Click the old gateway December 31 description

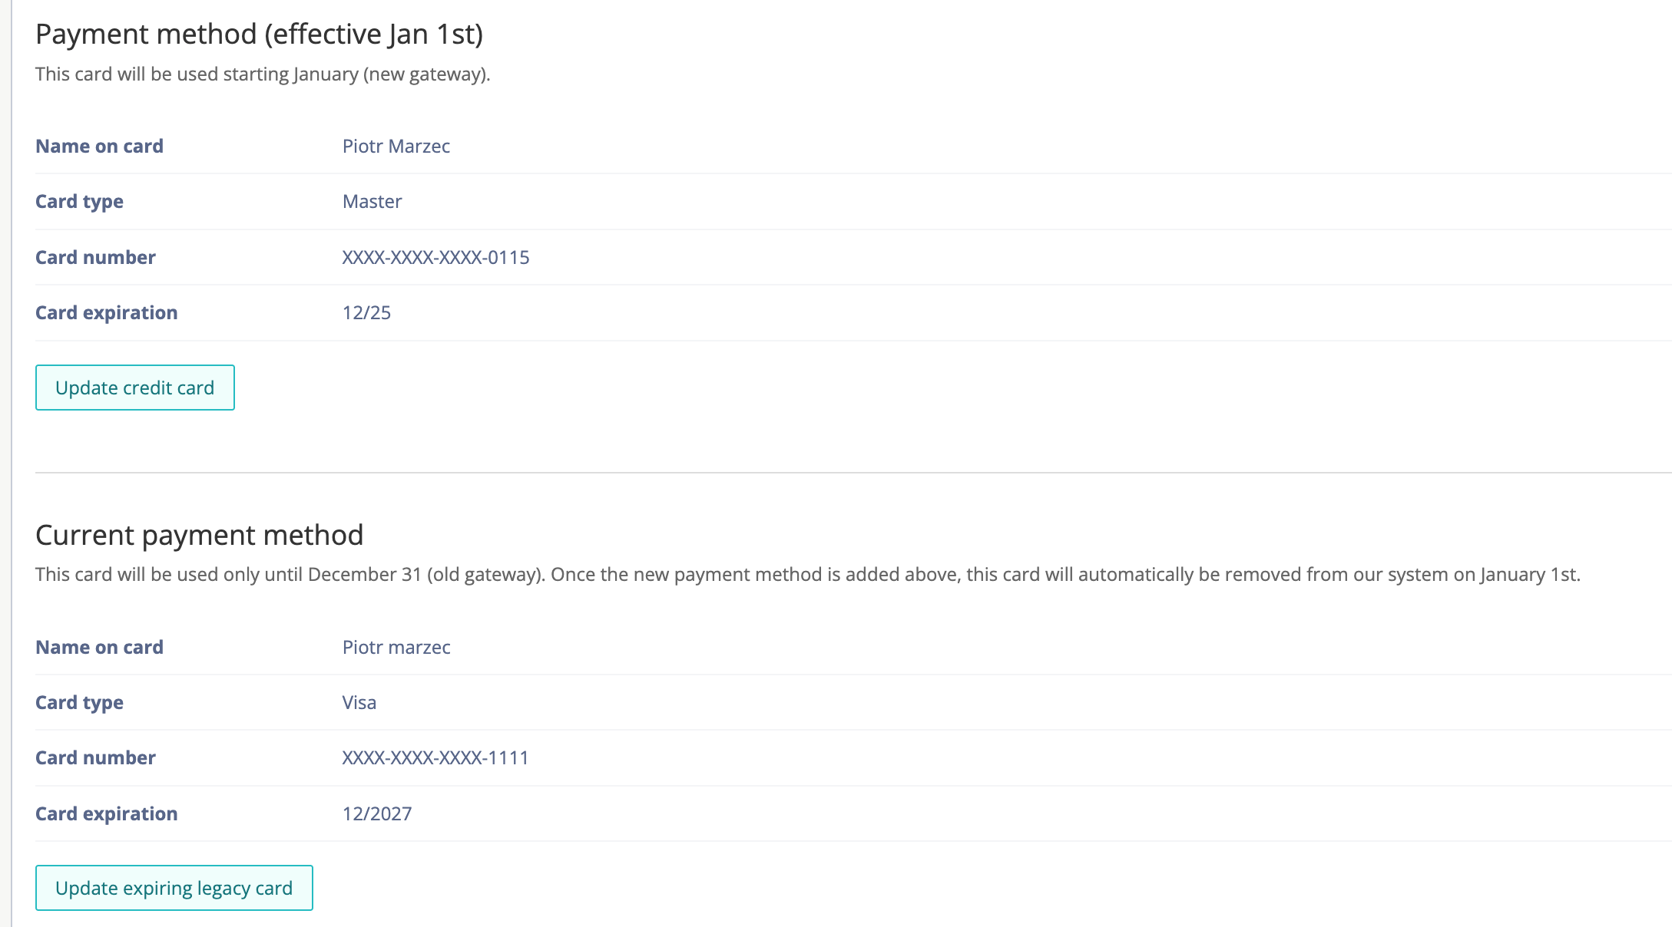[807, 575]
